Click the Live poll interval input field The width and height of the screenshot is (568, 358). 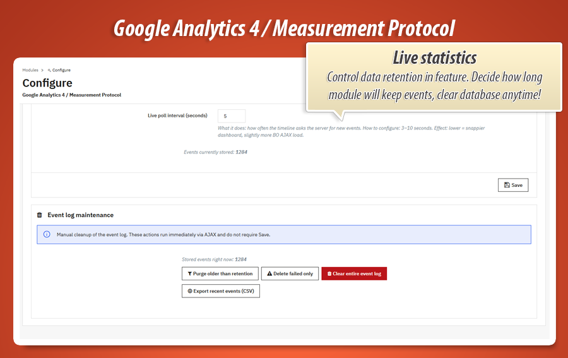(x=232, y=116)
